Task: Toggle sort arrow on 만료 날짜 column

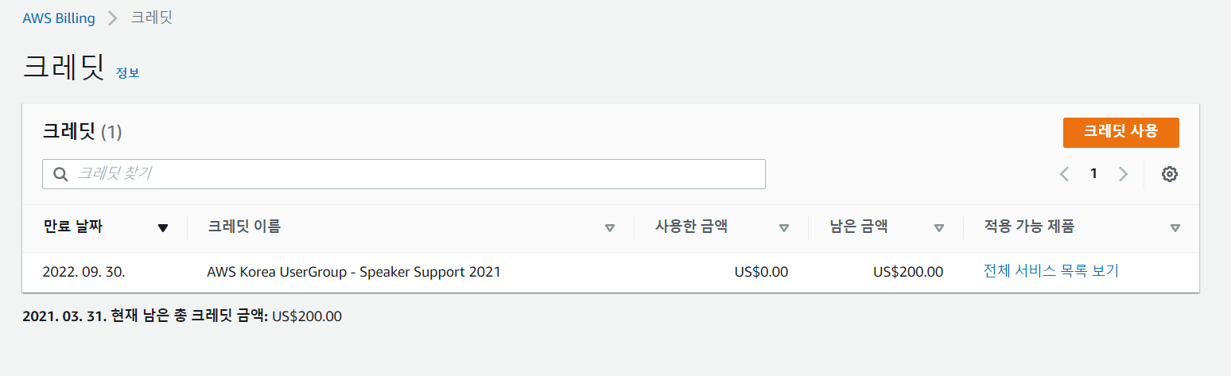Action: coord(163,228)
